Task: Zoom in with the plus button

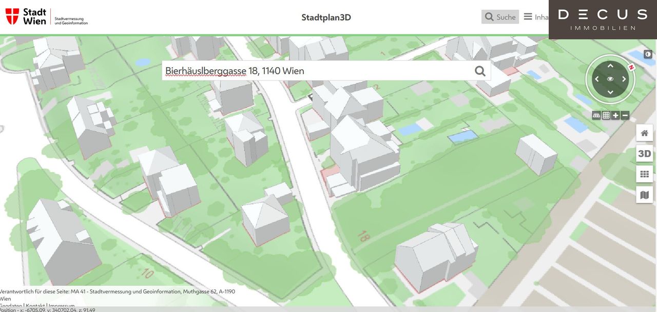Action: [615, 115]
